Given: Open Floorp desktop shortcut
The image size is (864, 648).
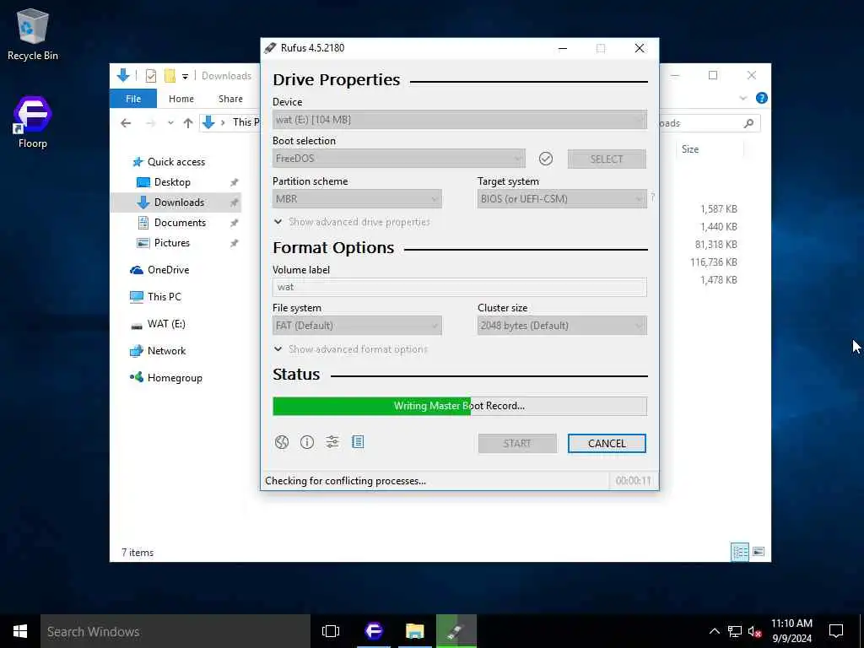Looking at the screenshot, I should [x=33, y=122].
